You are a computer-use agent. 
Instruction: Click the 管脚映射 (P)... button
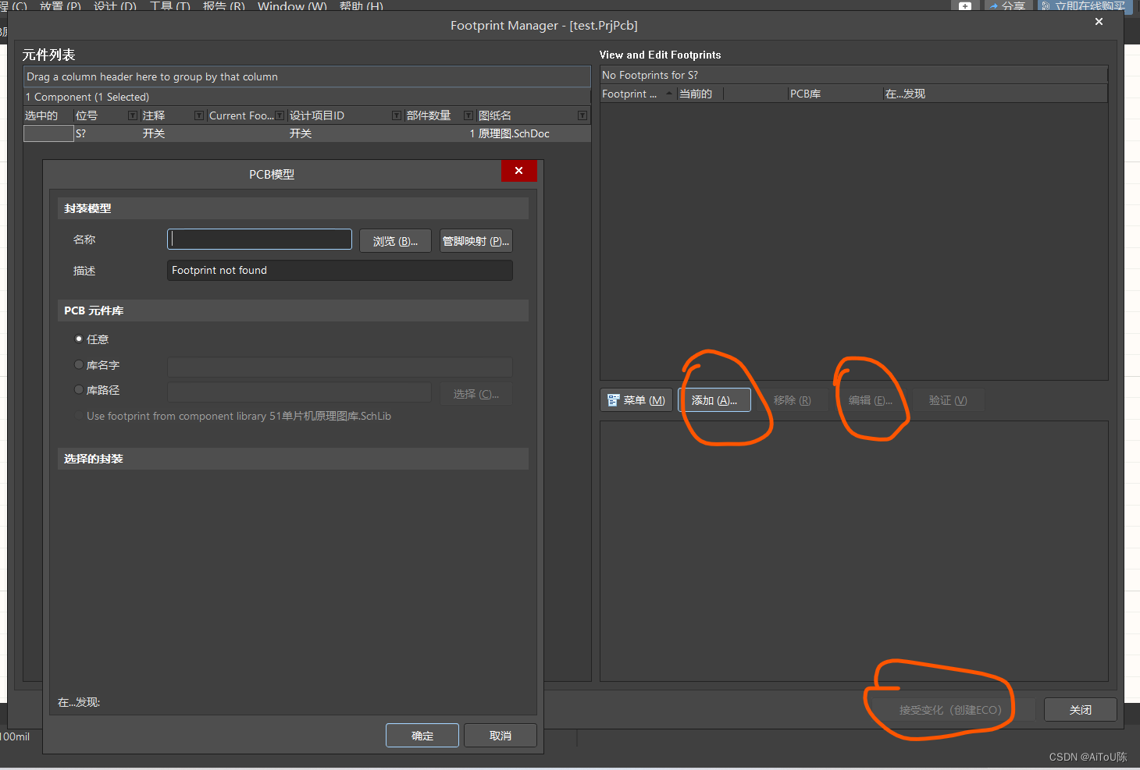[x=476, y=241]
